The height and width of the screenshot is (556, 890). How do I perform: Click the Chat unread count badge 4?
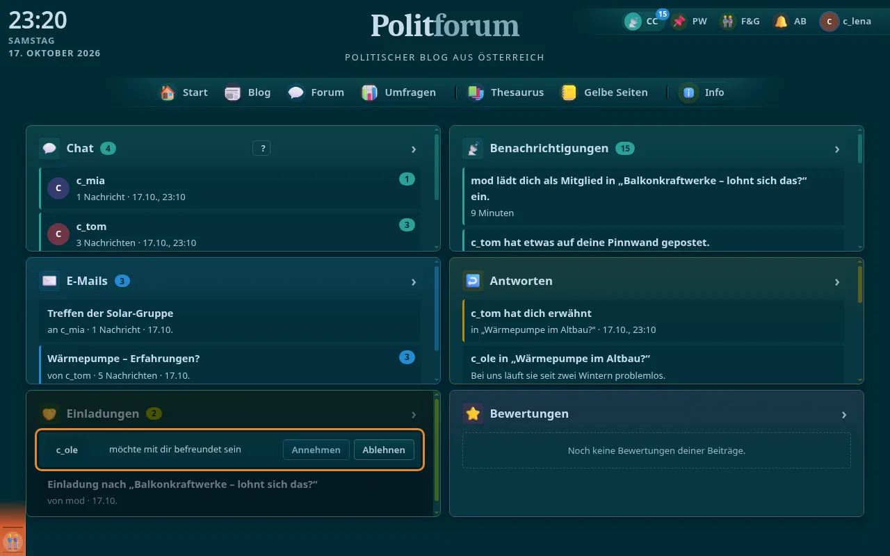pos(108,148)
